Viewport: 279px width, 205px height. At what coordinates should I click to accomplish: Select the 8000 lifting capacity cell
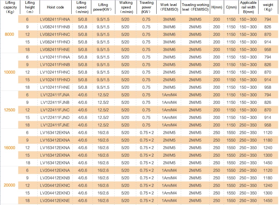[x=10, y=34]
